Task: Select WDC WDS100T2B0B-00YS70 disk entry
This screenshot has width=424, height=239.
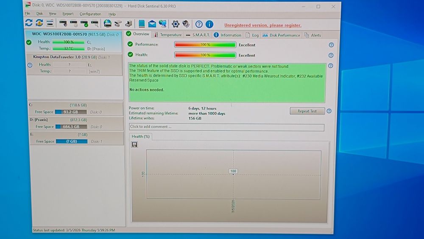Action: point(74,42)
